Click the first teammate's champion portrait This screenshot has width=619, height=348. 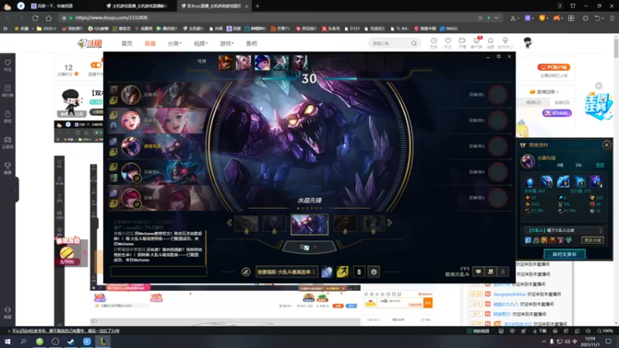click(x=131, y=94)
